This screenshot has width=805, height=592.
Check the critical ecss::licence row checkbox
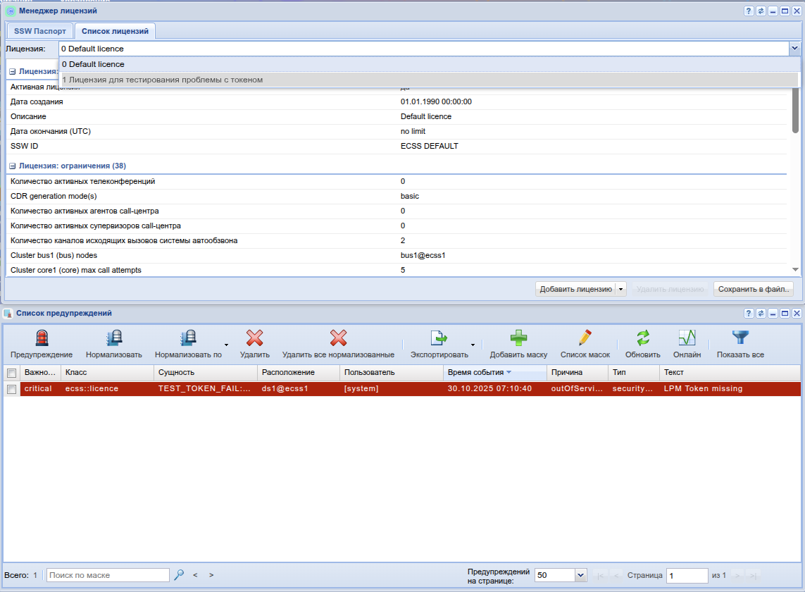pyautogui.click(x=12, y=389)
